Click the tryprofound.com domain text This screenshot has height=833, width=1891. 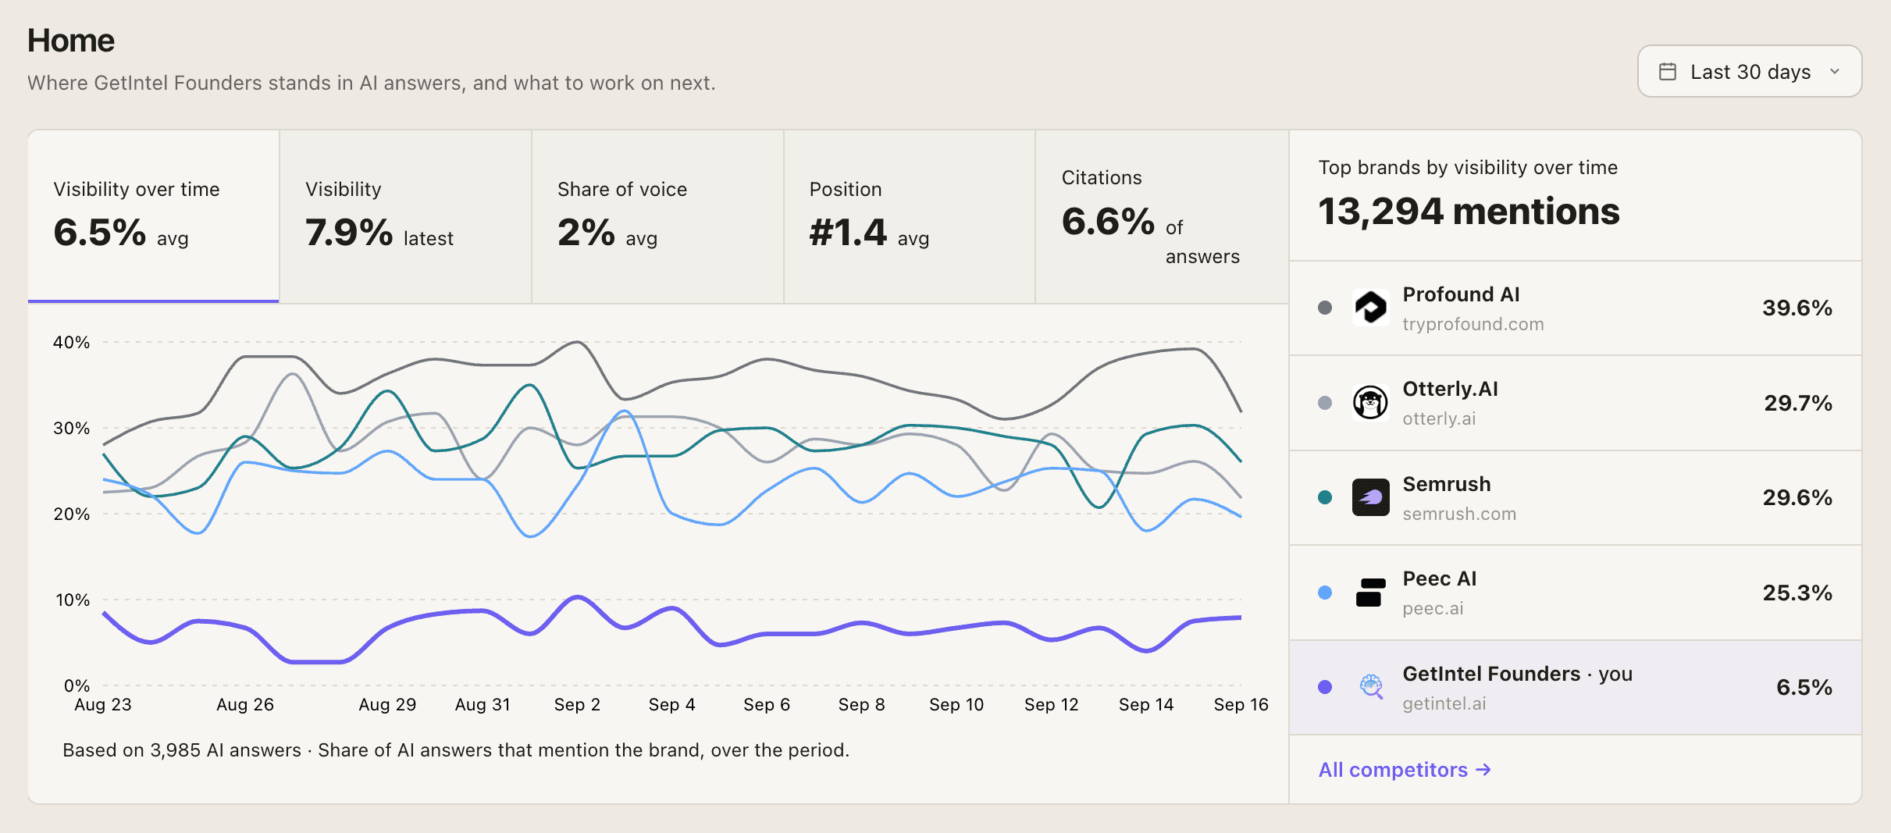1473,324
